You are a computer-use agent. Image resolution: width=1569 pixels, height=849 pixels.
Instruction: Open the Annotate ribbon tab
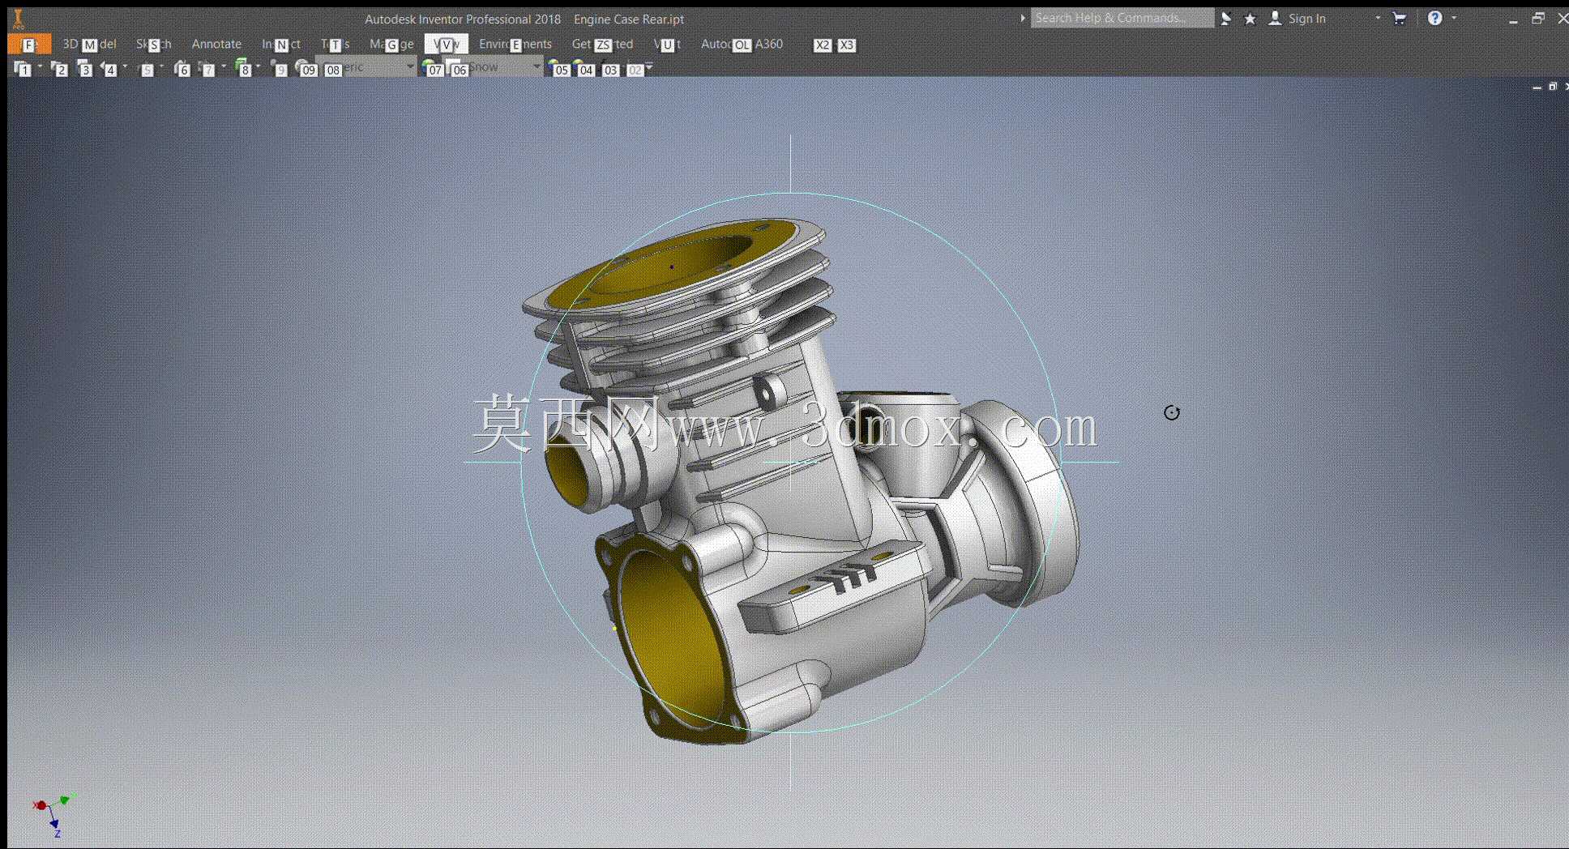coord(216,44)
